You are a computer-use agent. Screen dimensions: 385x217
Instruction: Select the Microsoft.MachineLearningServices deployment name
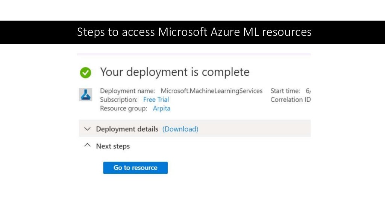click(x=211, y=91)
